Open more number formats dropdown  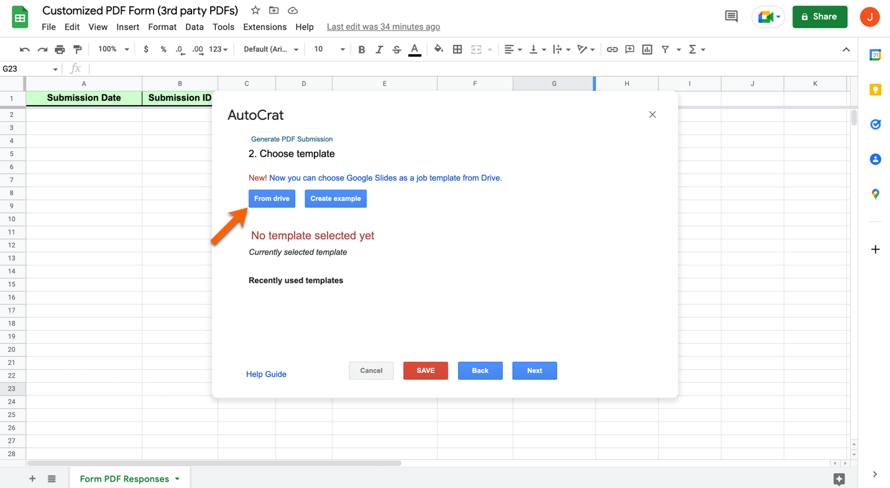[x=218, y=50]
